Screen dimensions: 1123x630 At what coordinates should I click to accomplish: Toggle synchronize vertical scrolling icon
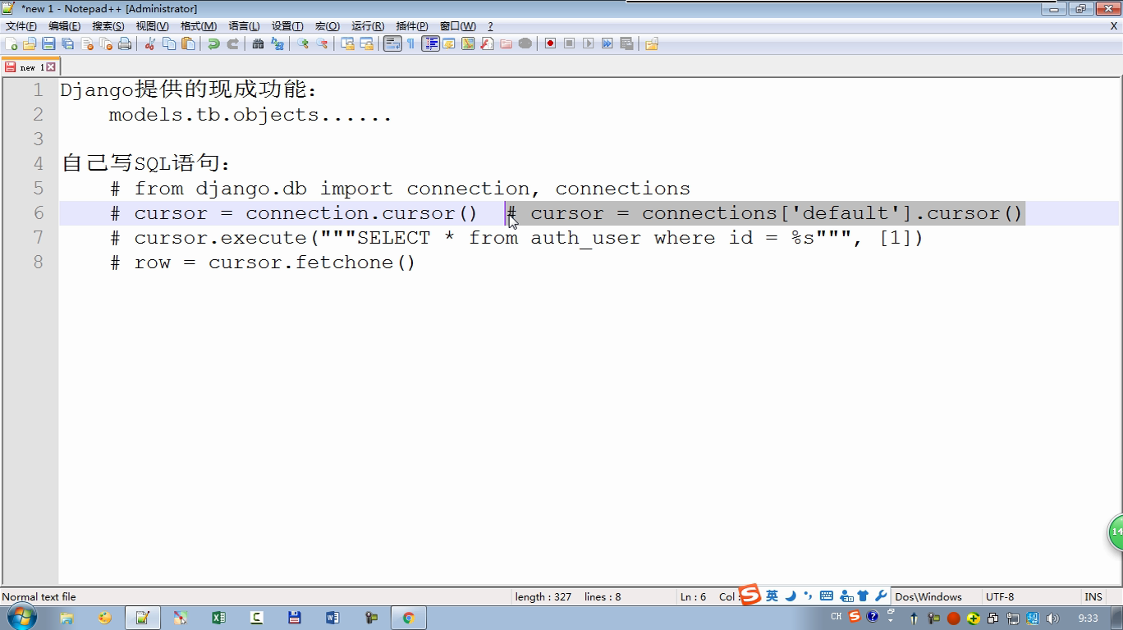pos(347,43)
